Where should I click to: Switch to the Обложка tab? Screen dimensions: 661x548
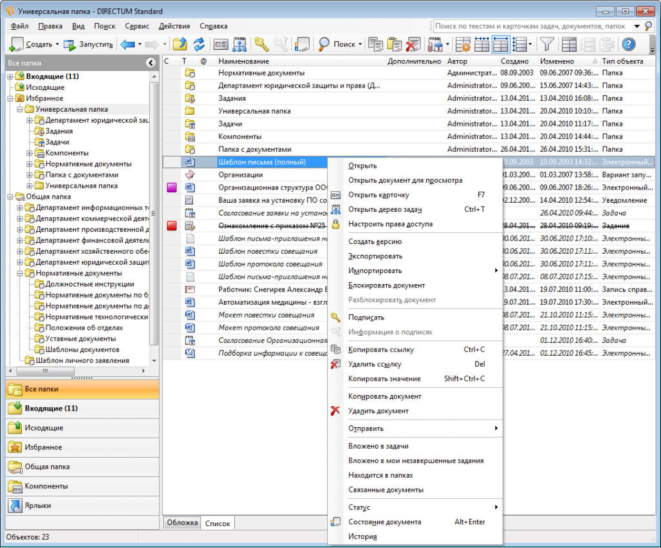[181, 523]
